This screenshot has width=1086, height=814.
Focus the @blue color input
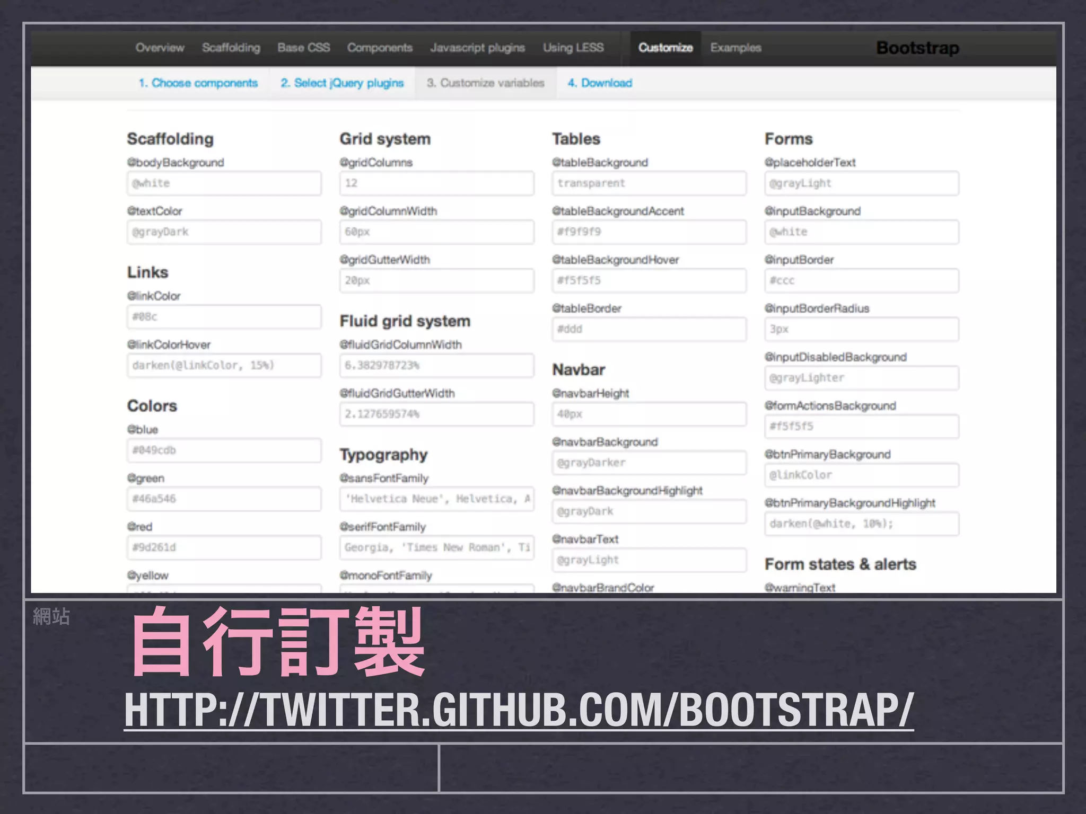pos(224,450)
